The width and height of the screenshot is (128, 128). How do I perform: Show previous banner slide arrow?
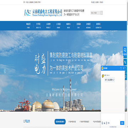tap(5, 71)
